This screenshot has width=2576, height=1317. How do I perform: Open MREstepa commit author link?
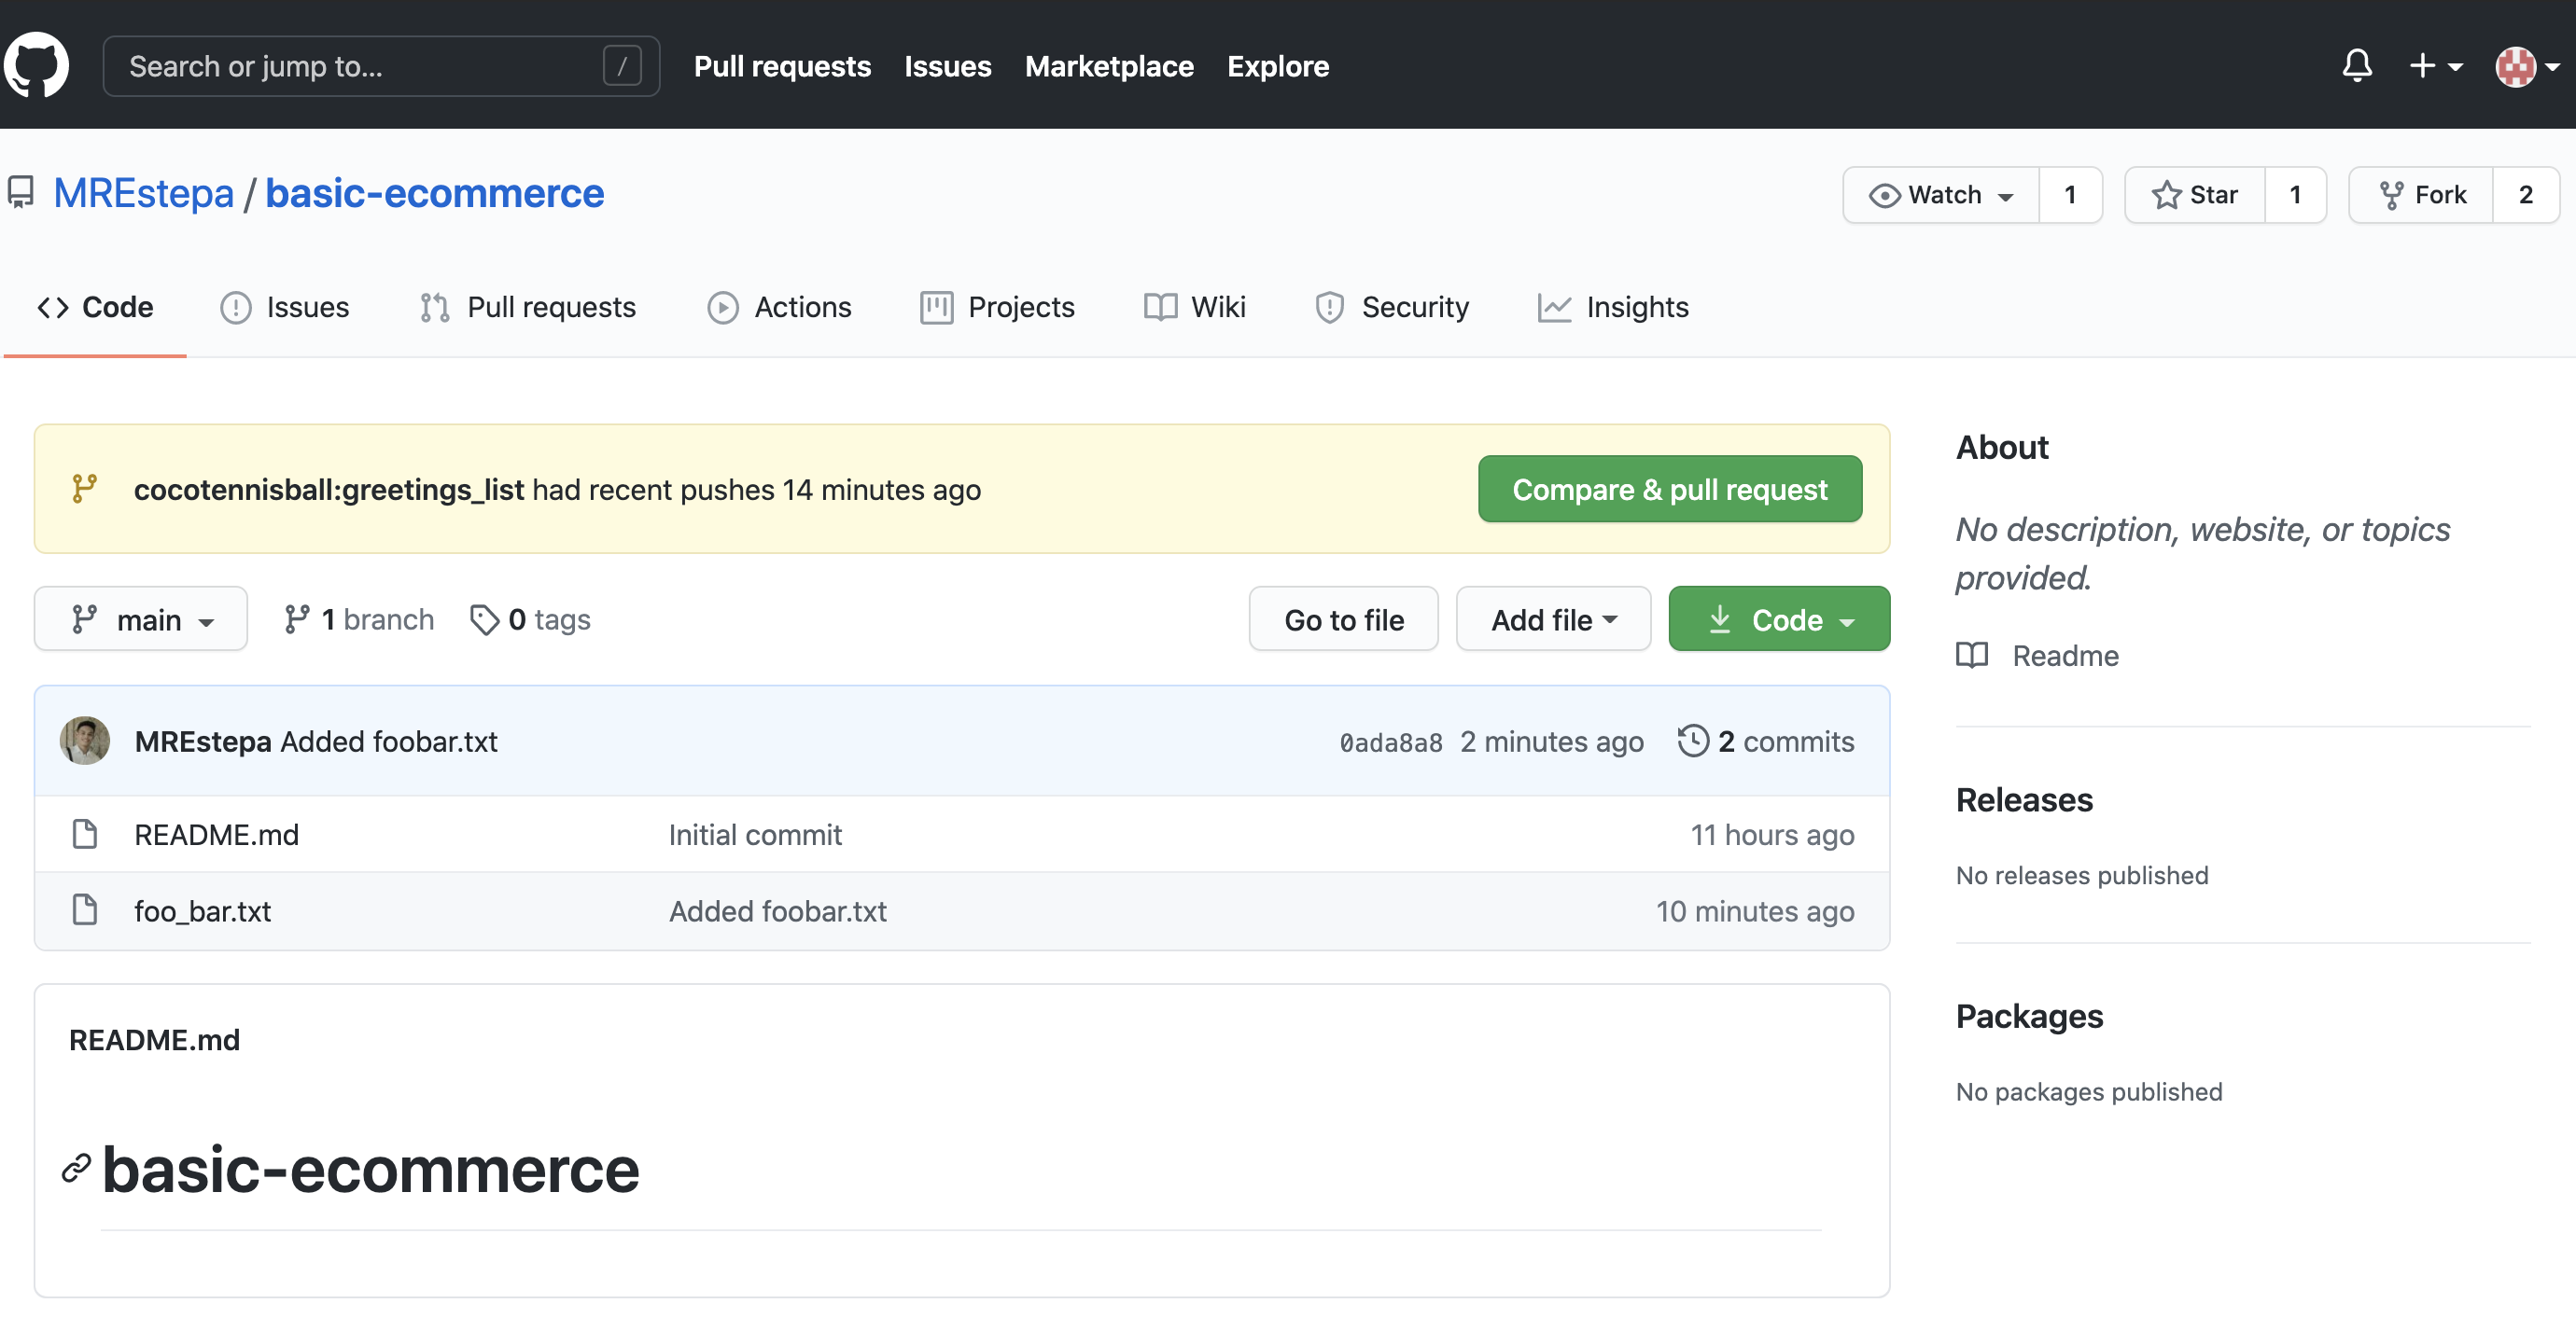[x=203, y=742]
